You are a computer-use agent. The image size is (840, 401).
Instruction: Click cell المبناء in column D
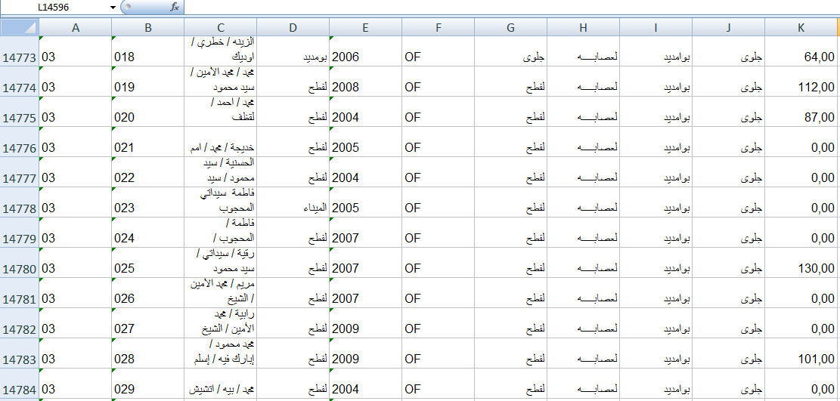tap(293, 202)
